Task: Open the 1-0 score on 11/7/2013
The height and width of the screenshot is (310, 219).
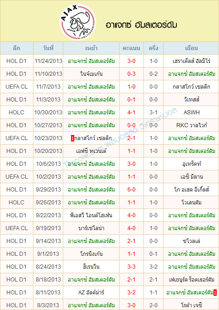Action: click(131, 87)
